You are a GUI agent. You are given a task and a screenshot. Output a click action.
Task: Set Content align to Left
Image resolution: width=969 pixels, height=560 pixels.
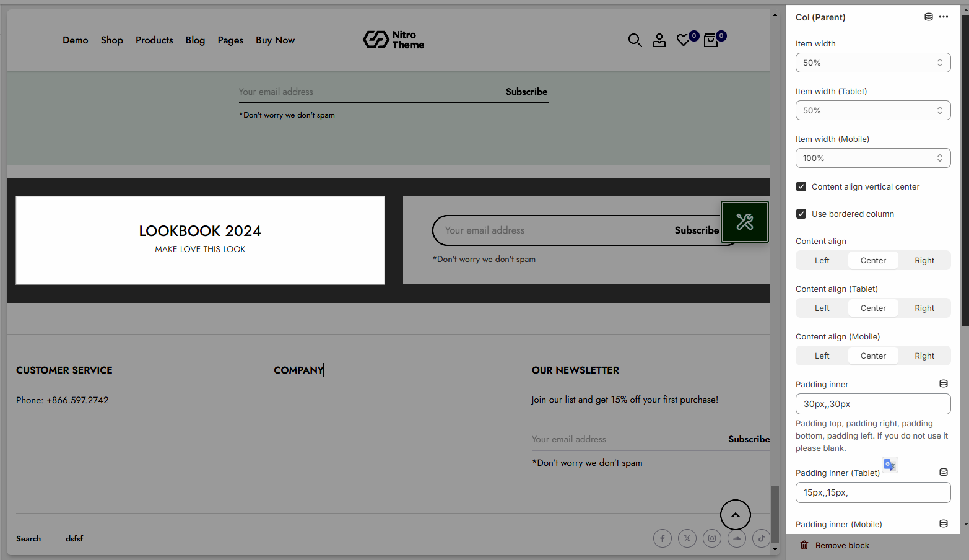822,261
